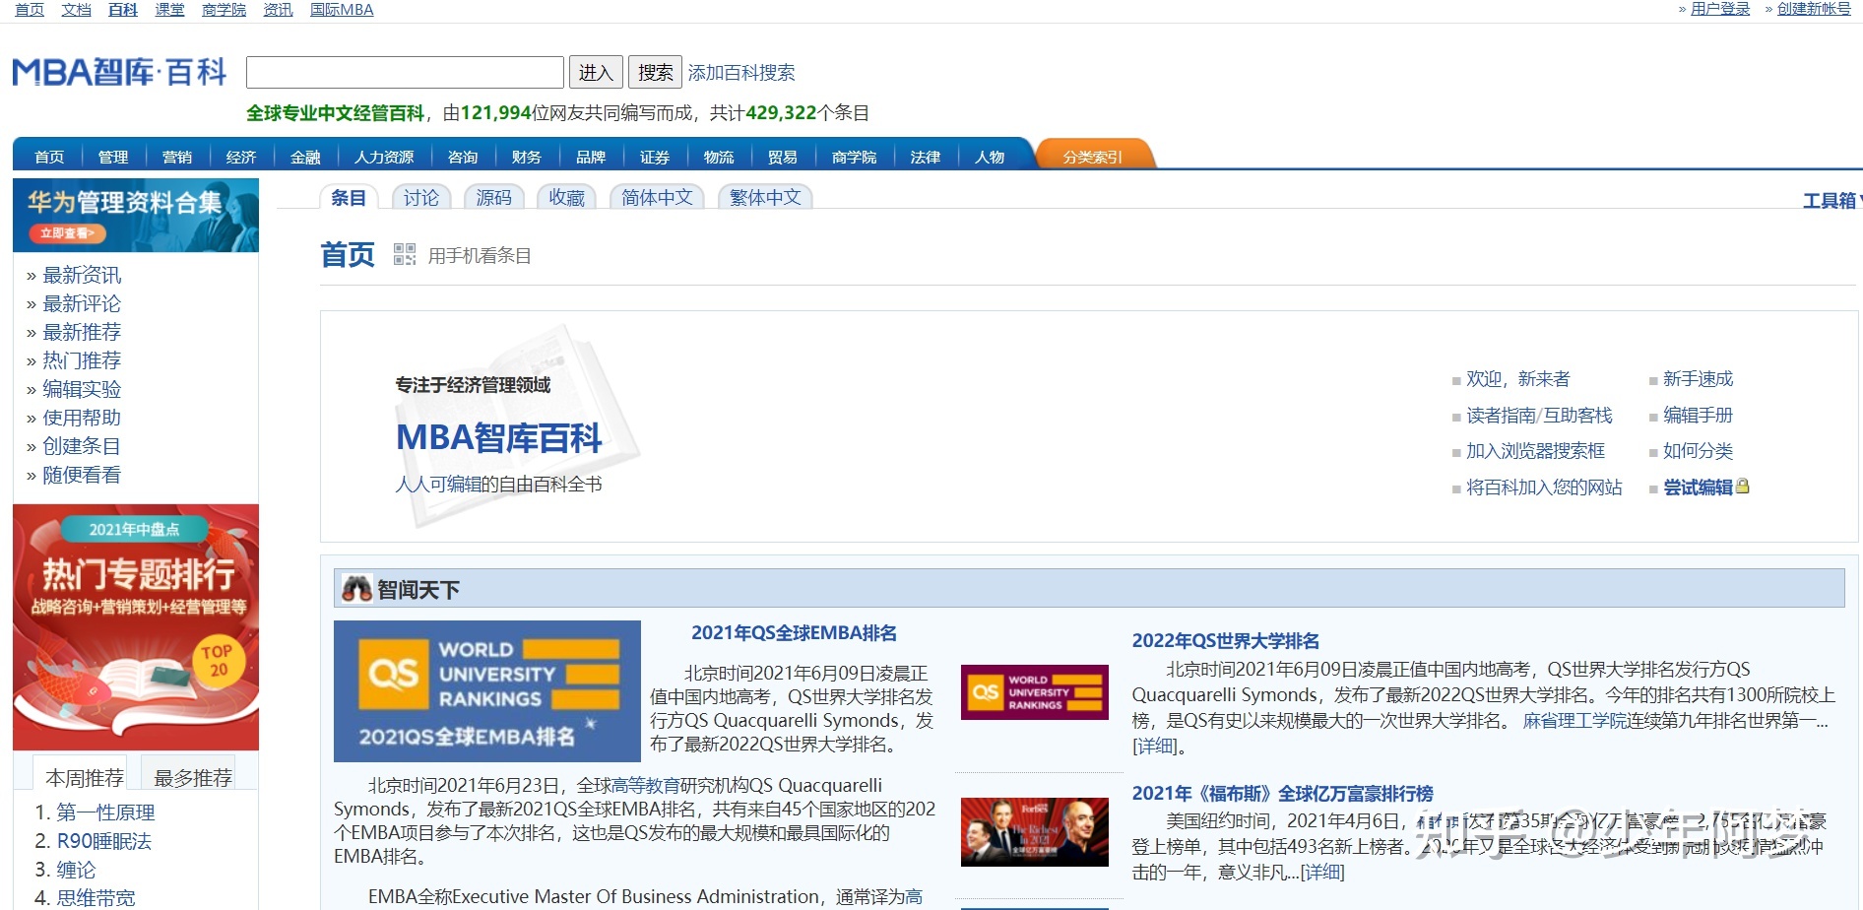The image size is (1863, 910).
Task: Open 人力资源 in the navigation bar
Action: coord(384,157)
